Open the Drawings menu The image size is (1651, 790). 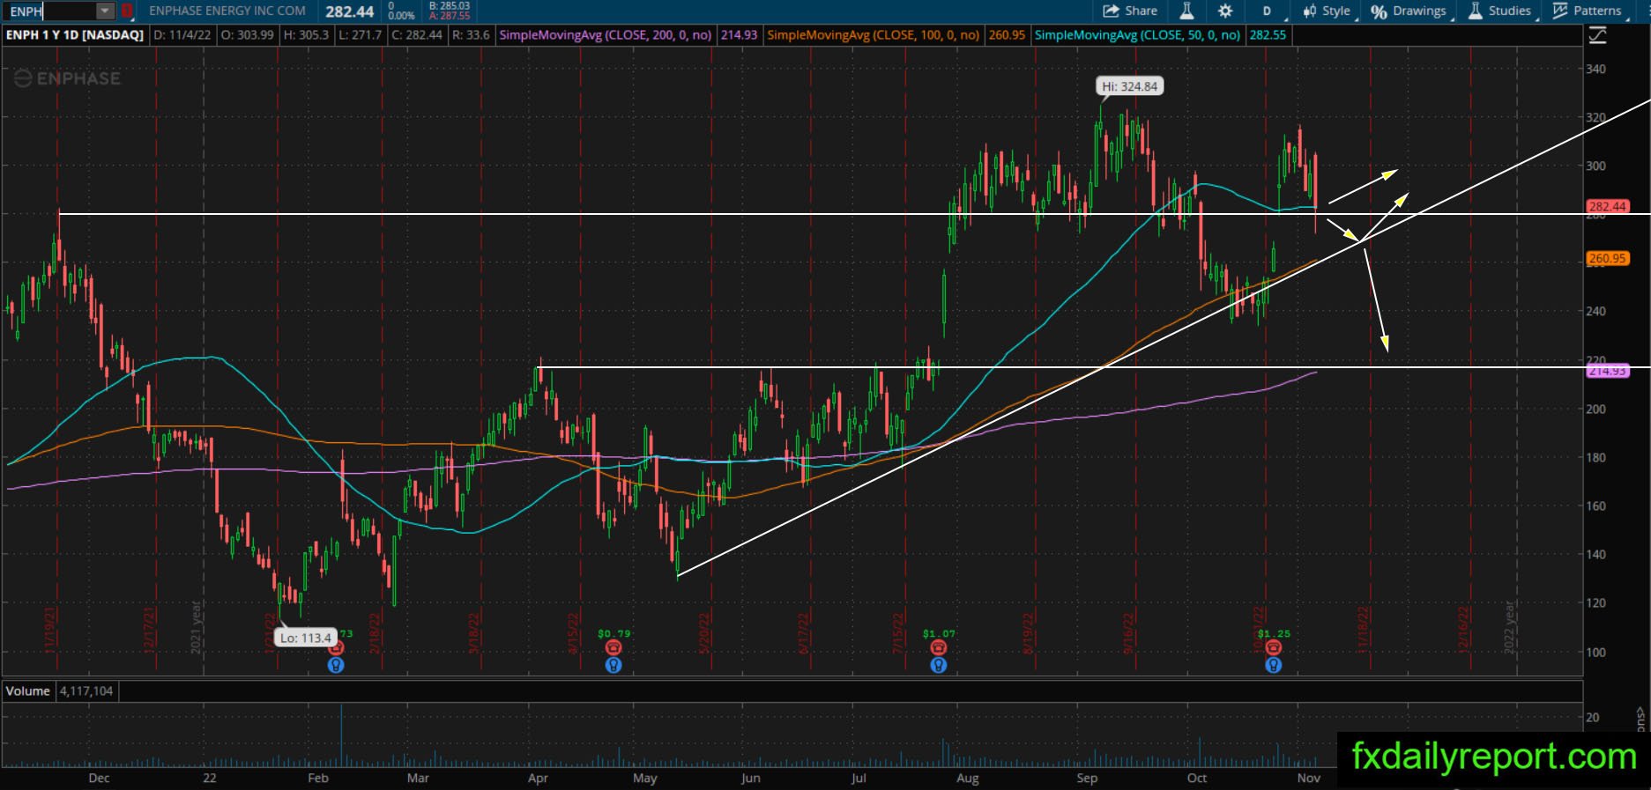pos(1410,11)
